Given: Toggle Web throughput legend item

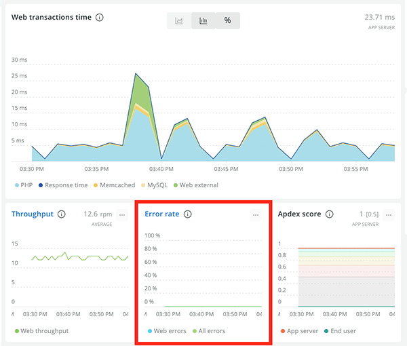Looking at the screenshot, I should (42, 331).
